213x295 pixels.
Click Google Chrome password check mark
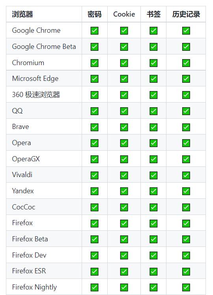pos(94,30)
